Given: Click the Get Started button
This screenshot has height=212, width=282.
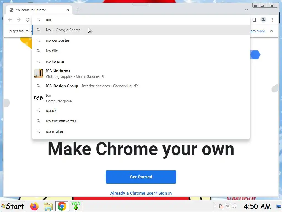Looking at the screenshot, I should click(141, 177).
